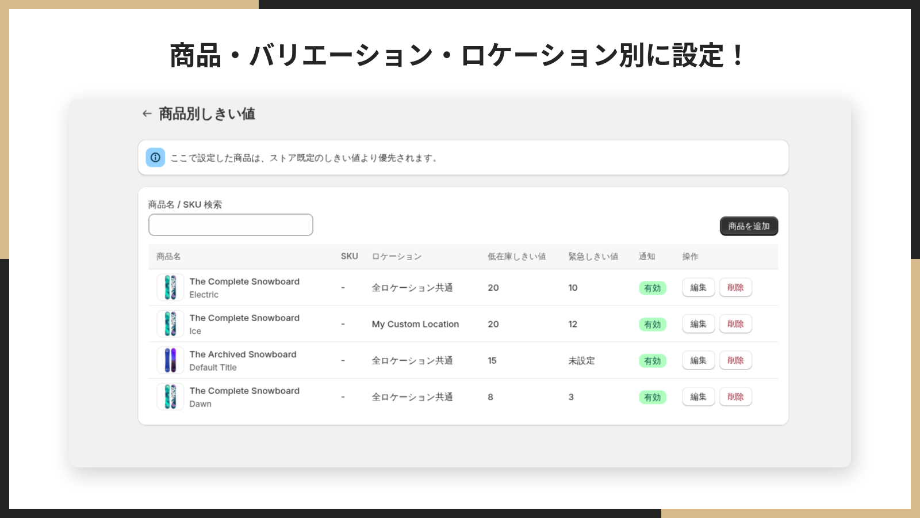Viewport: 920px width, 518px height.
Task: Click the Dawn variant label
Action: pos(200,403)
